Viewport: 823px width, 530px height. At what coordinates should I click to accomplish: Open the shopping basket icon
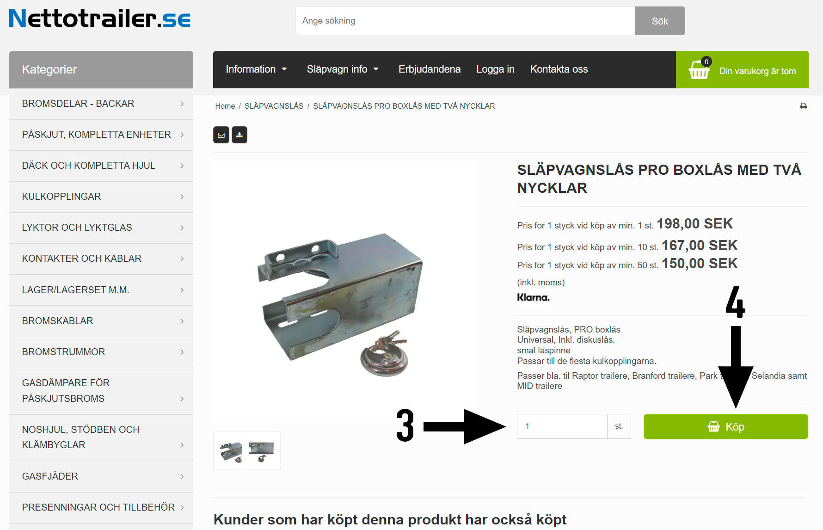(x=699, y=70)
